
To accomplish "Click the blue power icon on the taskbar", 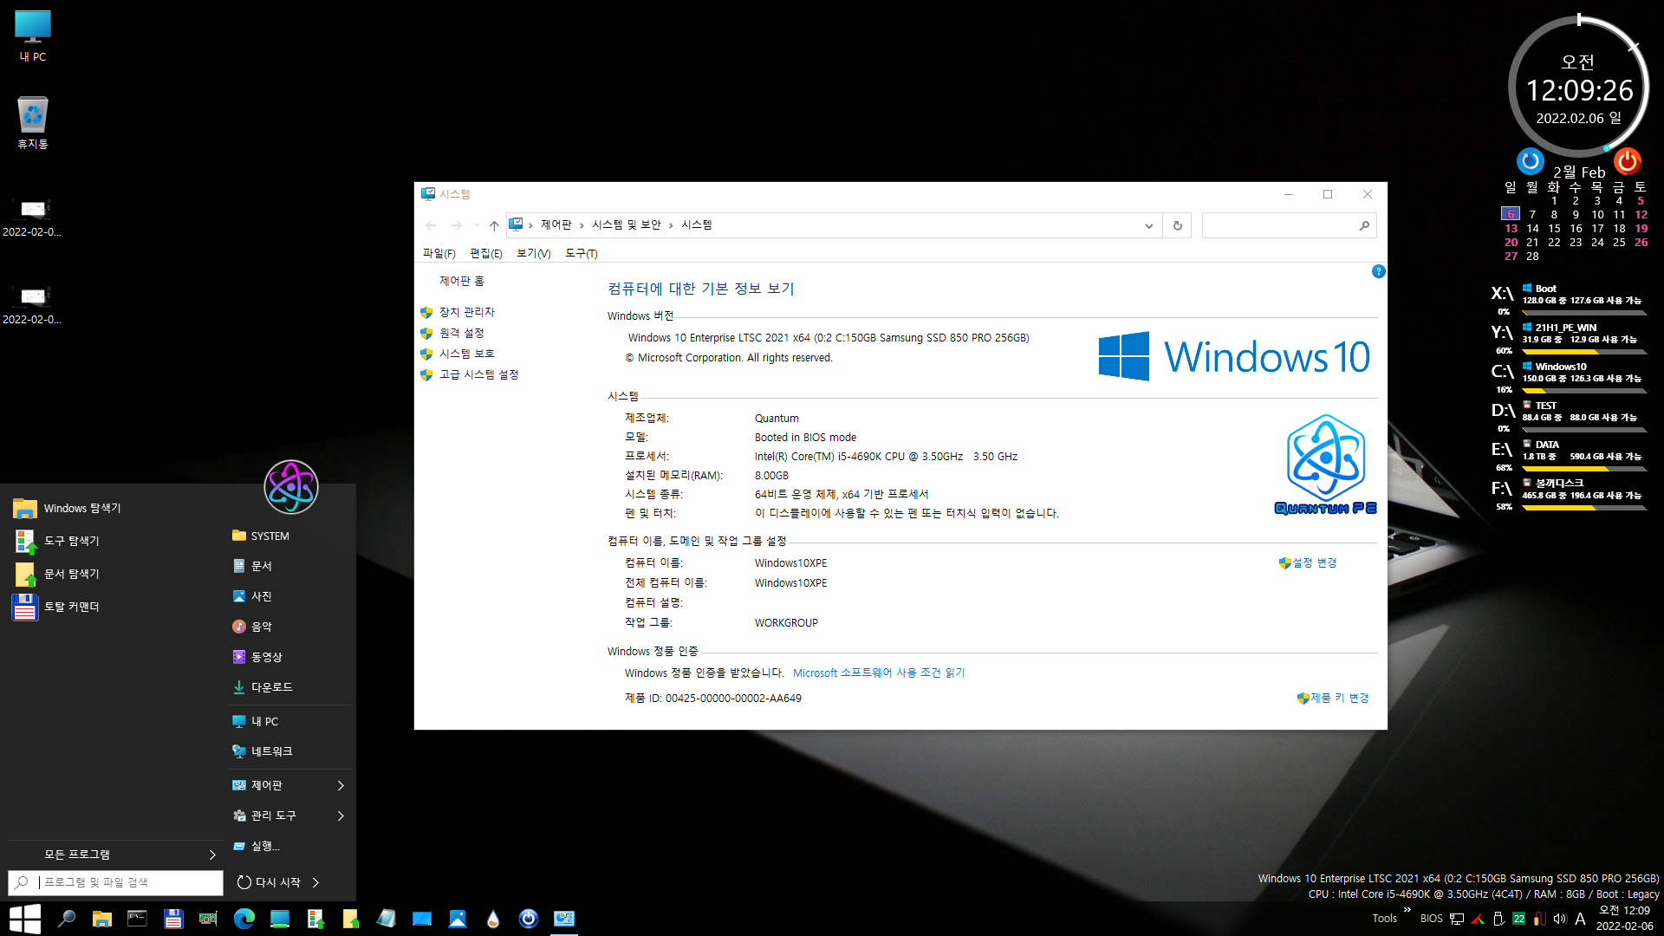I will (529, 919).
